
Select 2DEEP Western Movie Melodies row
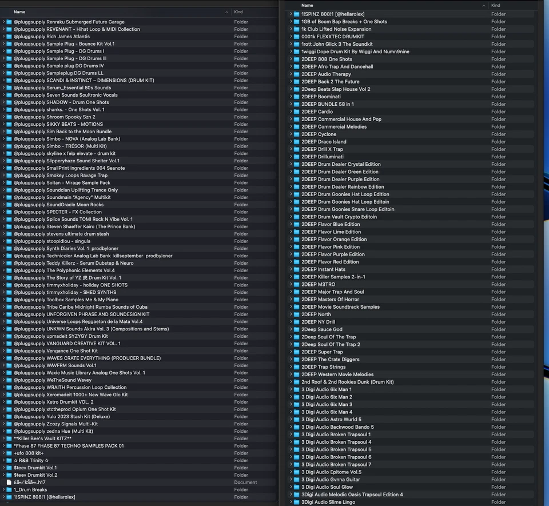pos(411,374)
